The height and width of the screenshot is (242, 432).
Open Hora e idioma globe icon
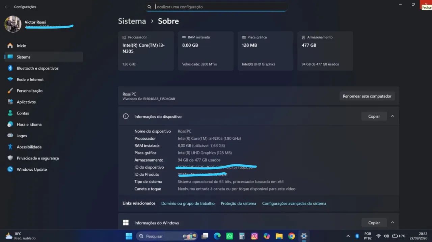click(10, 125)
